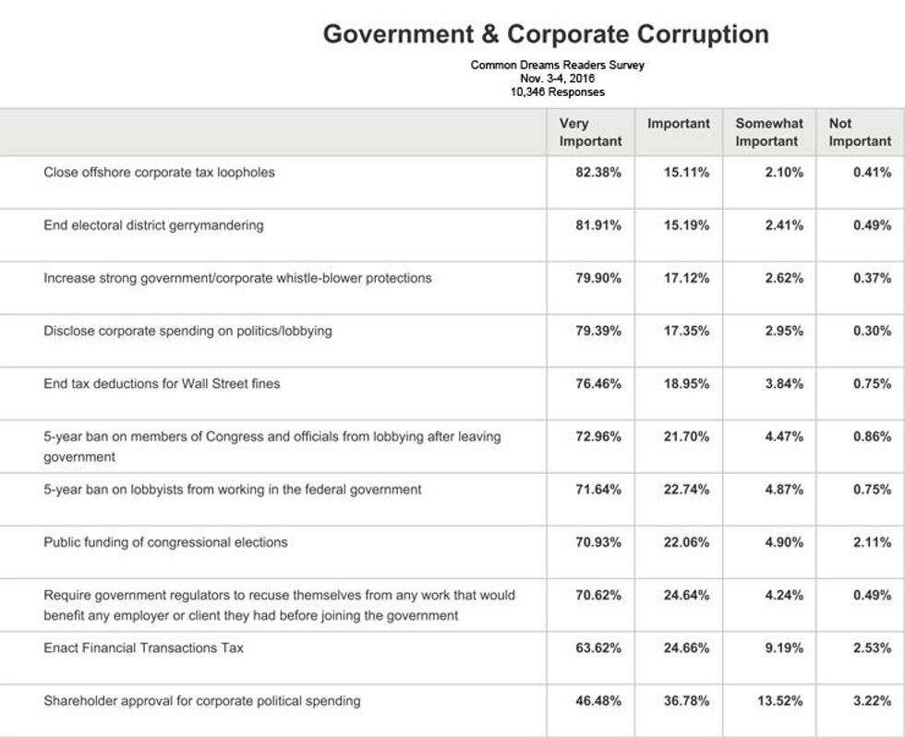Select the whistle-blower protections row label
The width and height of the screenshot is (905, 738).
pyautogui.click(x=237, y=278)
